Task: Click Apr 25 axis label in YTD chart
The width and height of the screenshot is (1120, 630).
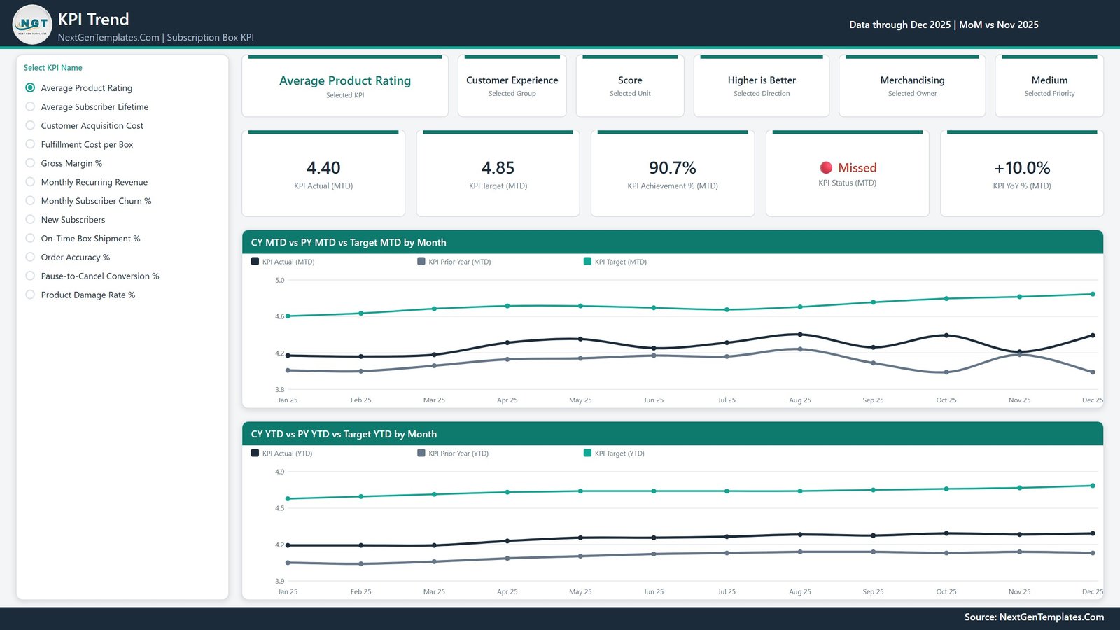Action: point(507,592)
